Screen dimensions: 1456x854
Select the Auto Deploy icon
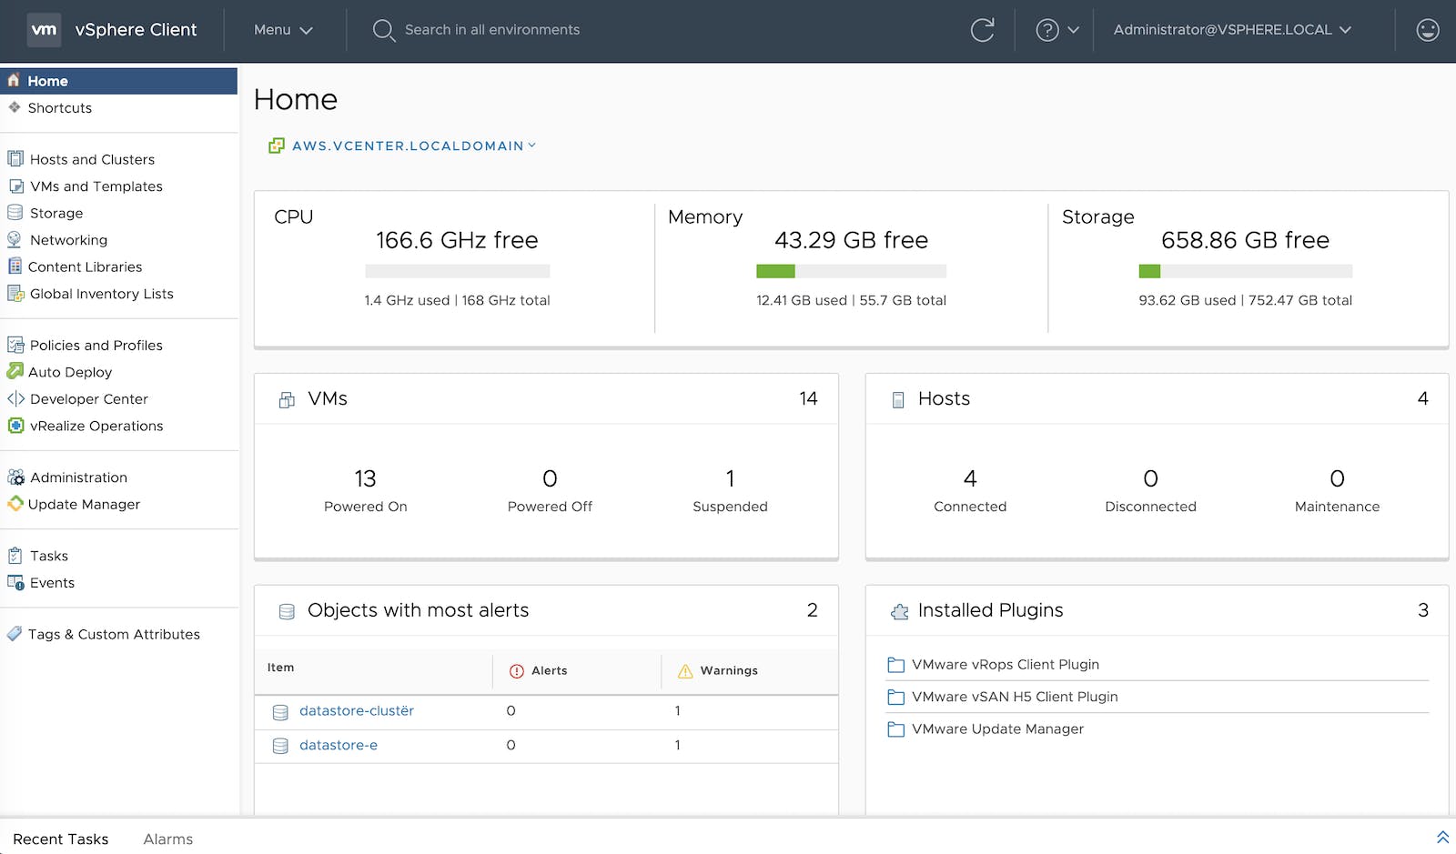pyautogui.click(x=15, y=371)
